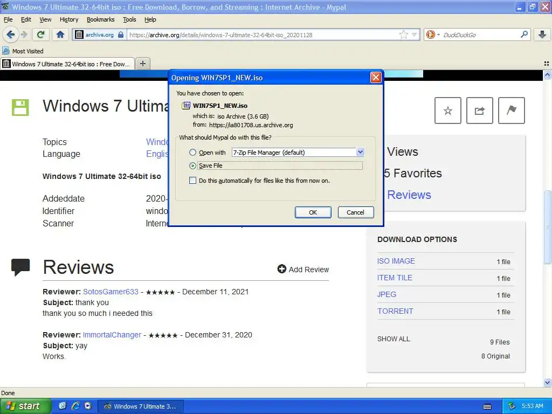This screenshot has width=552, height=414.
Task: Open the Edit menu
Action: click(x=26, y=19)
